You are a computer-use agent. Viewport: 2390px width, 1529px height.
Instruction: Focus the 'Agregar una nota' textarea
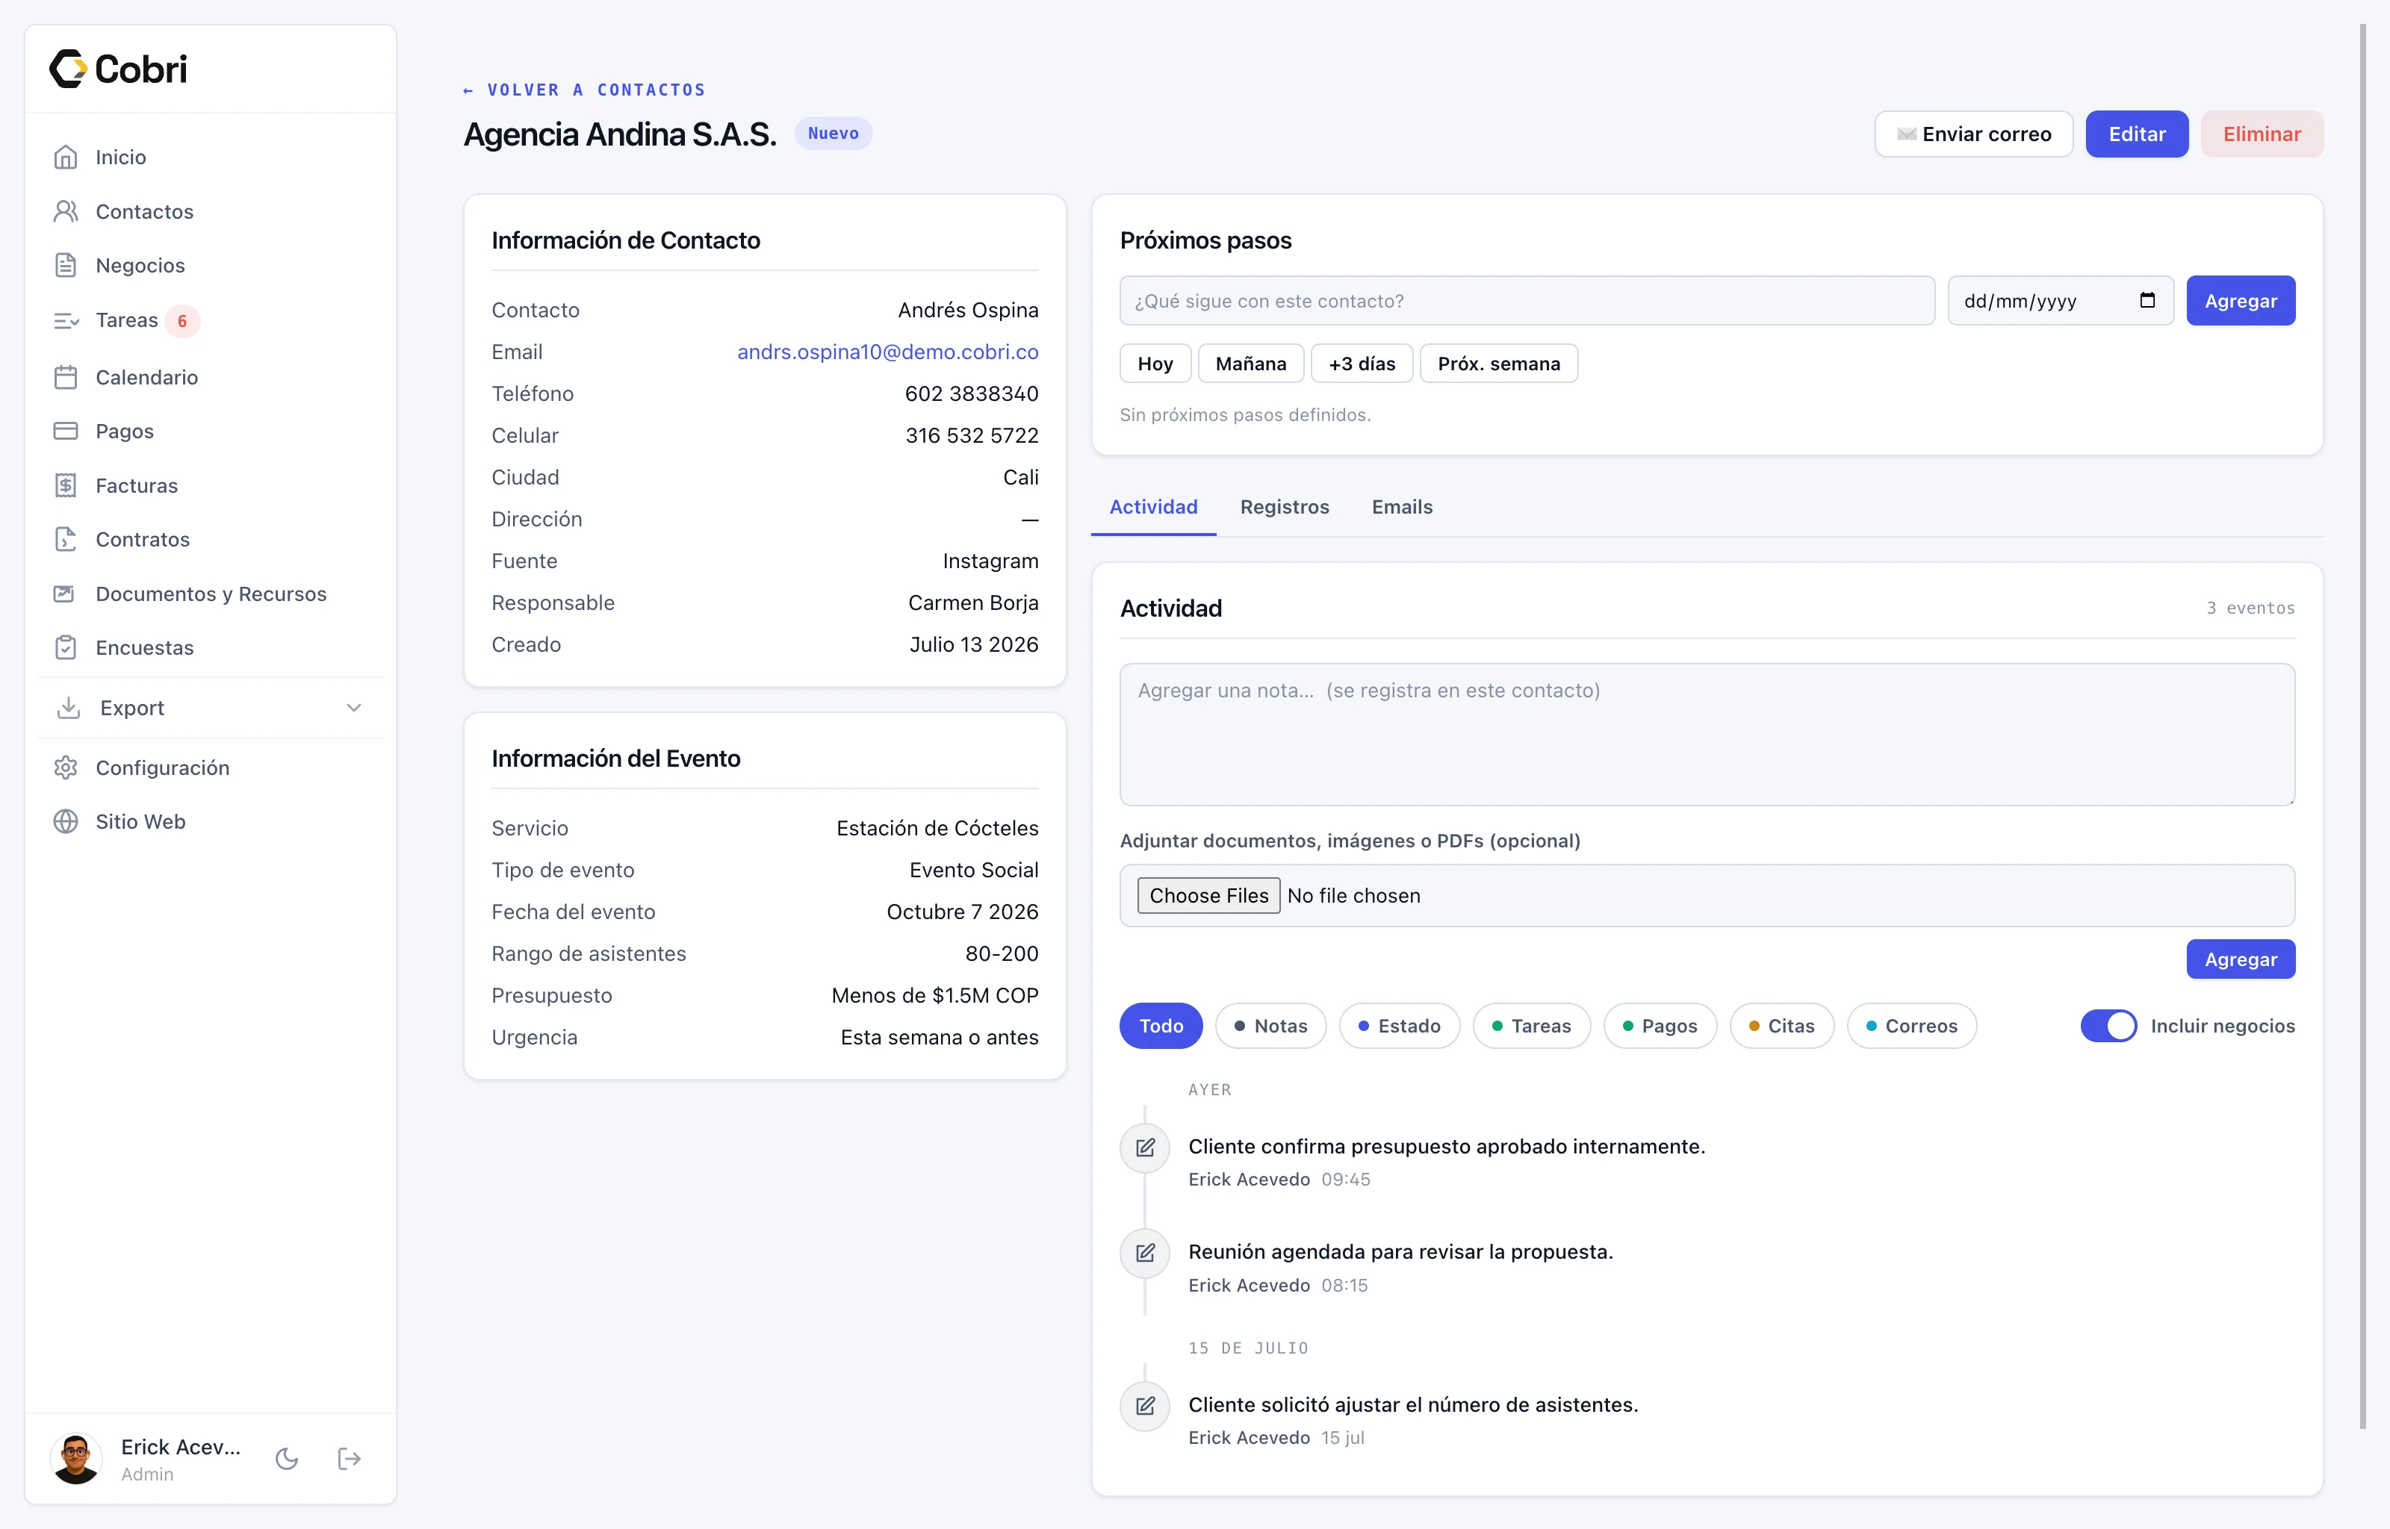[x=1707, y=735]
